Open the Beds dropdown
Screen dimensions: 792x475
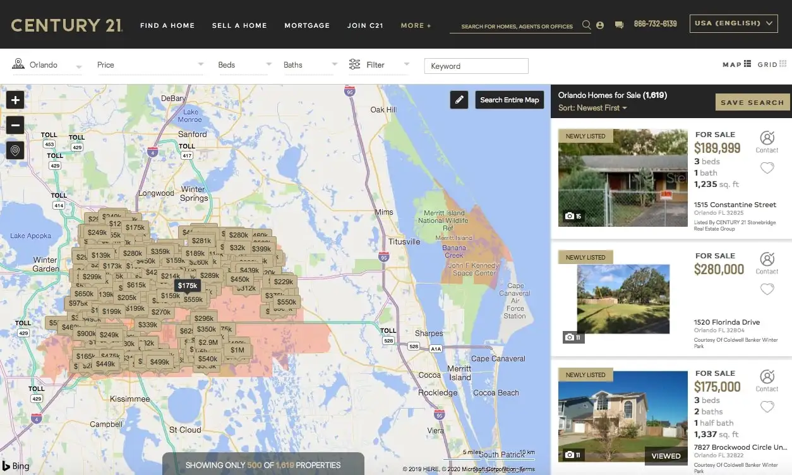[x=244, y=65]
